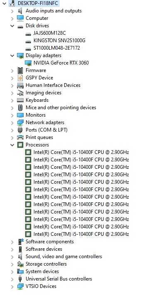The width and height of the screenshot is (157, 295).
Task: Click the Audio inputs and outputs speaker icon
Action: 20,11
